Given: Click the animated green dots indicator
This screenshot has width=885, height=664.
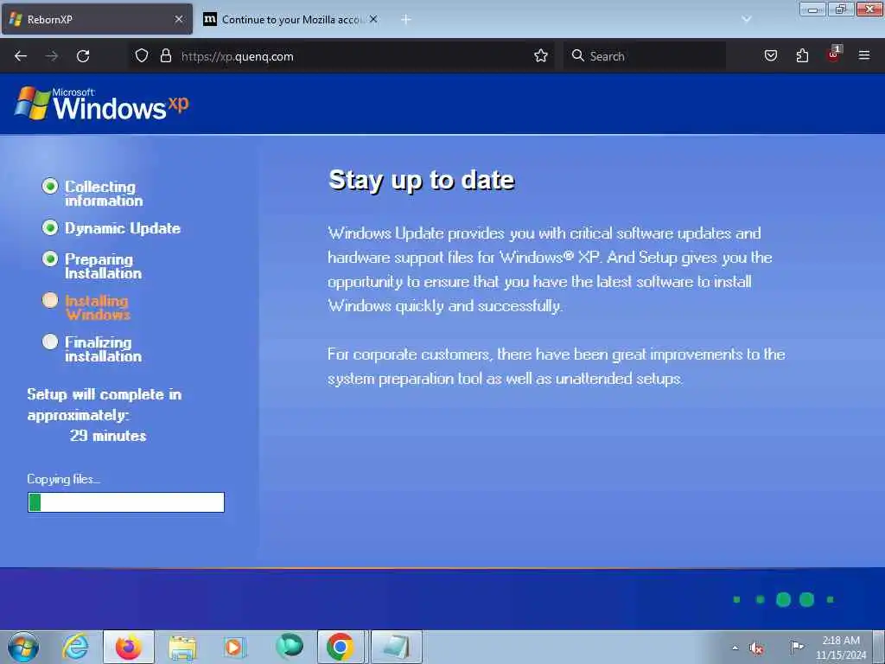Looking at the screenshot, I should pyautogui.click(x=783, y=599).
